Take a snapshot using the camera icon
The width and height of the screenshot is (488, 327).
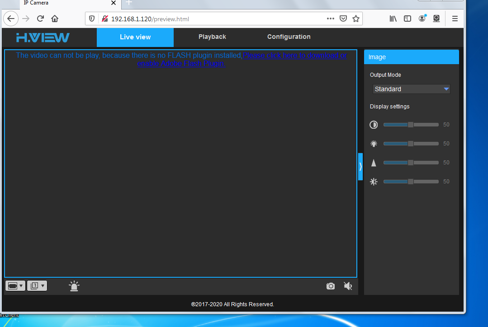click(330, 286)
